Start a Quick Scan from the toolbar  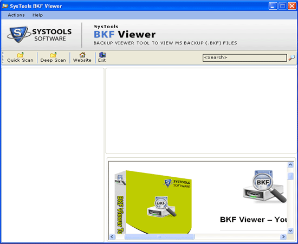coord(20,57)
